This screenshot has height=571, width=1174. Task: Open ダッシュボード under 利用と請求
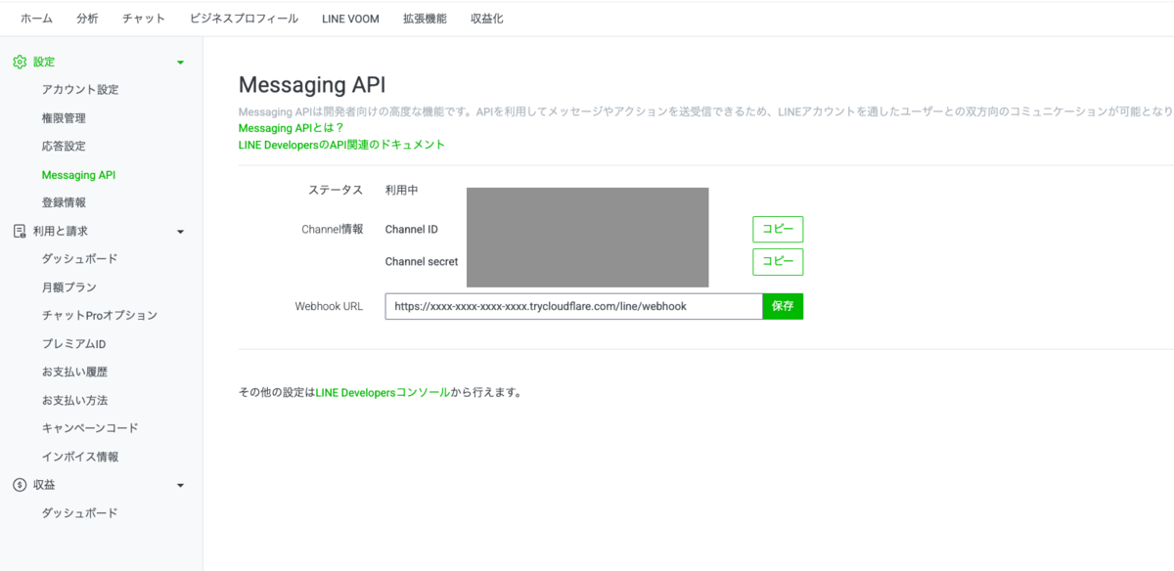80,259
